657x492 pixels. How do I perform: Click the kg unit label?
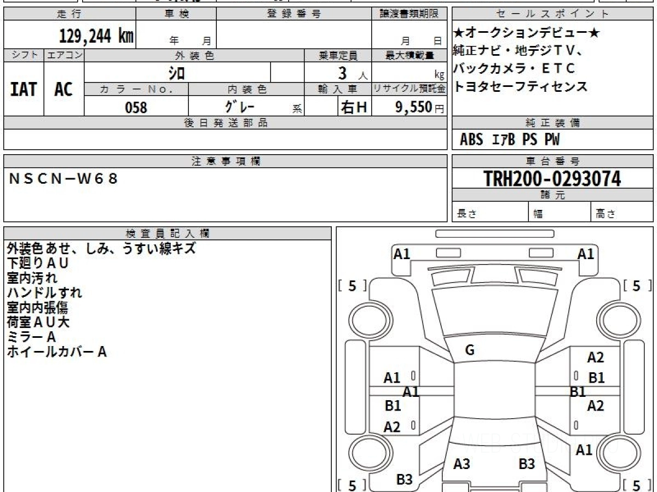click(439, 75)
